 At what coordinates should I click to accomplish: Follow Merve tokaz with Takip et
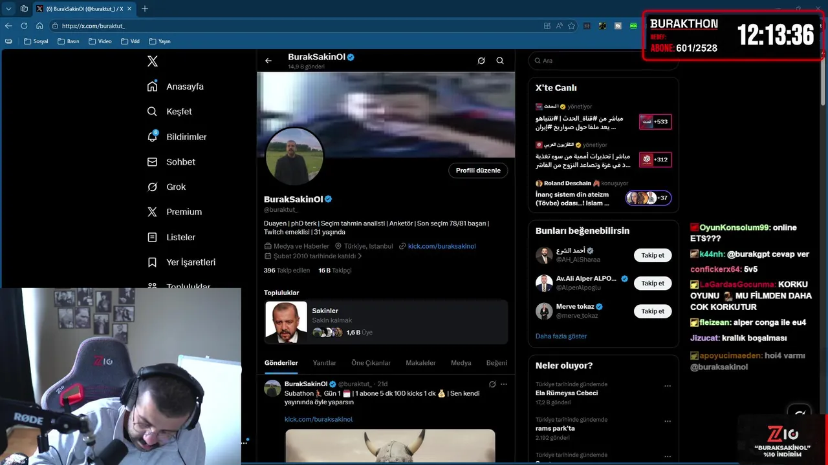653,311
